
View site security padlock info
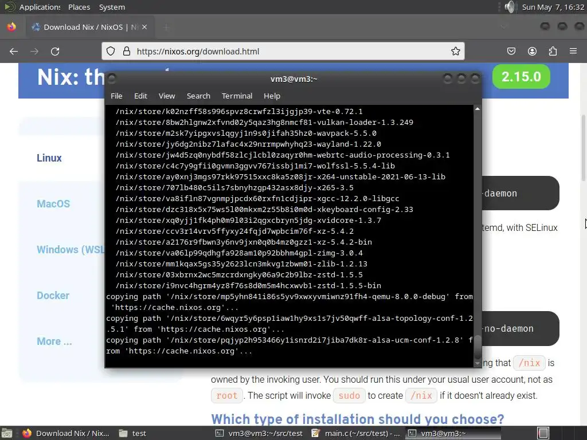click(x=127, y=51)
